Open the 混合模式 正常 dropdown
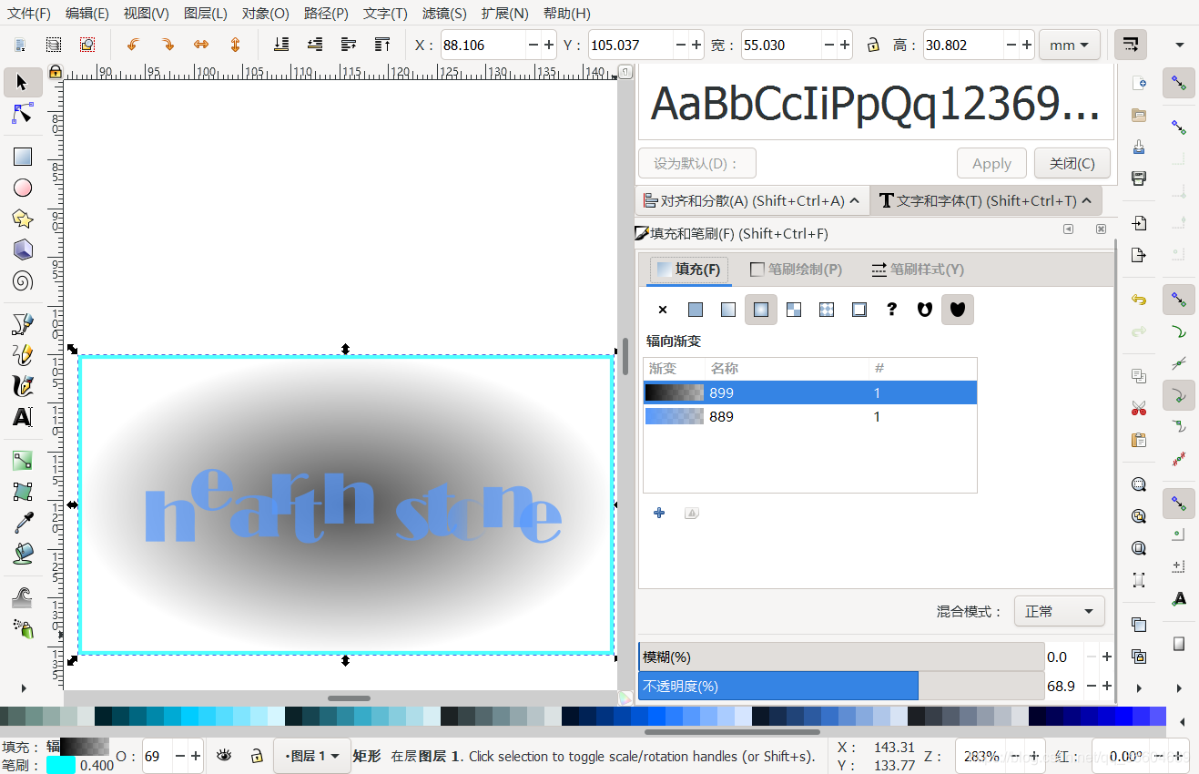Screen dimensions: 1199x774 click(1060, 611)
